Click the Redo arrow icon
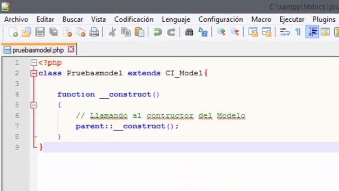 point(171,32)
